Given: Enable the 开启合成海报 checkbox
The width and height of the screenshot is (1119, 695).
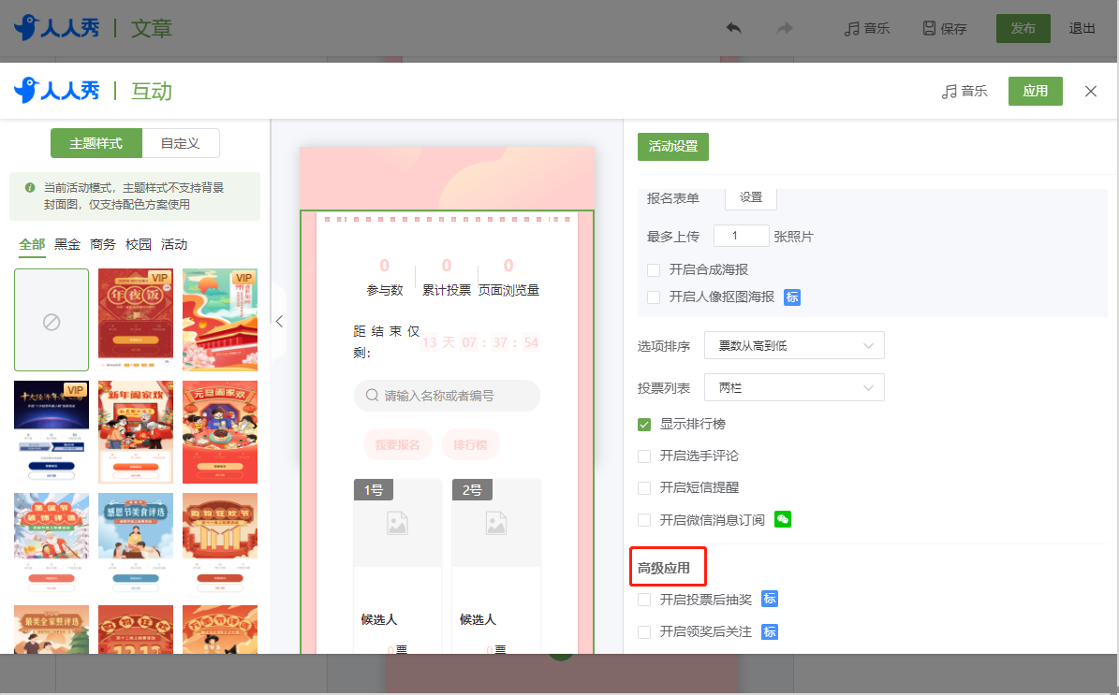Looking at the screenshot, I should pos(653,270).
